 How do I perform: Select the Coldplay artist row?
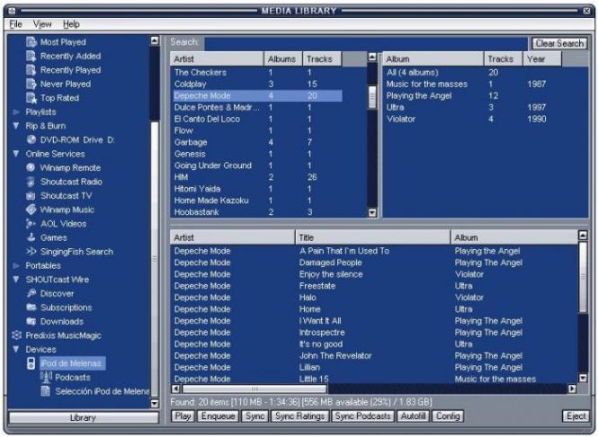coord(258,84)
